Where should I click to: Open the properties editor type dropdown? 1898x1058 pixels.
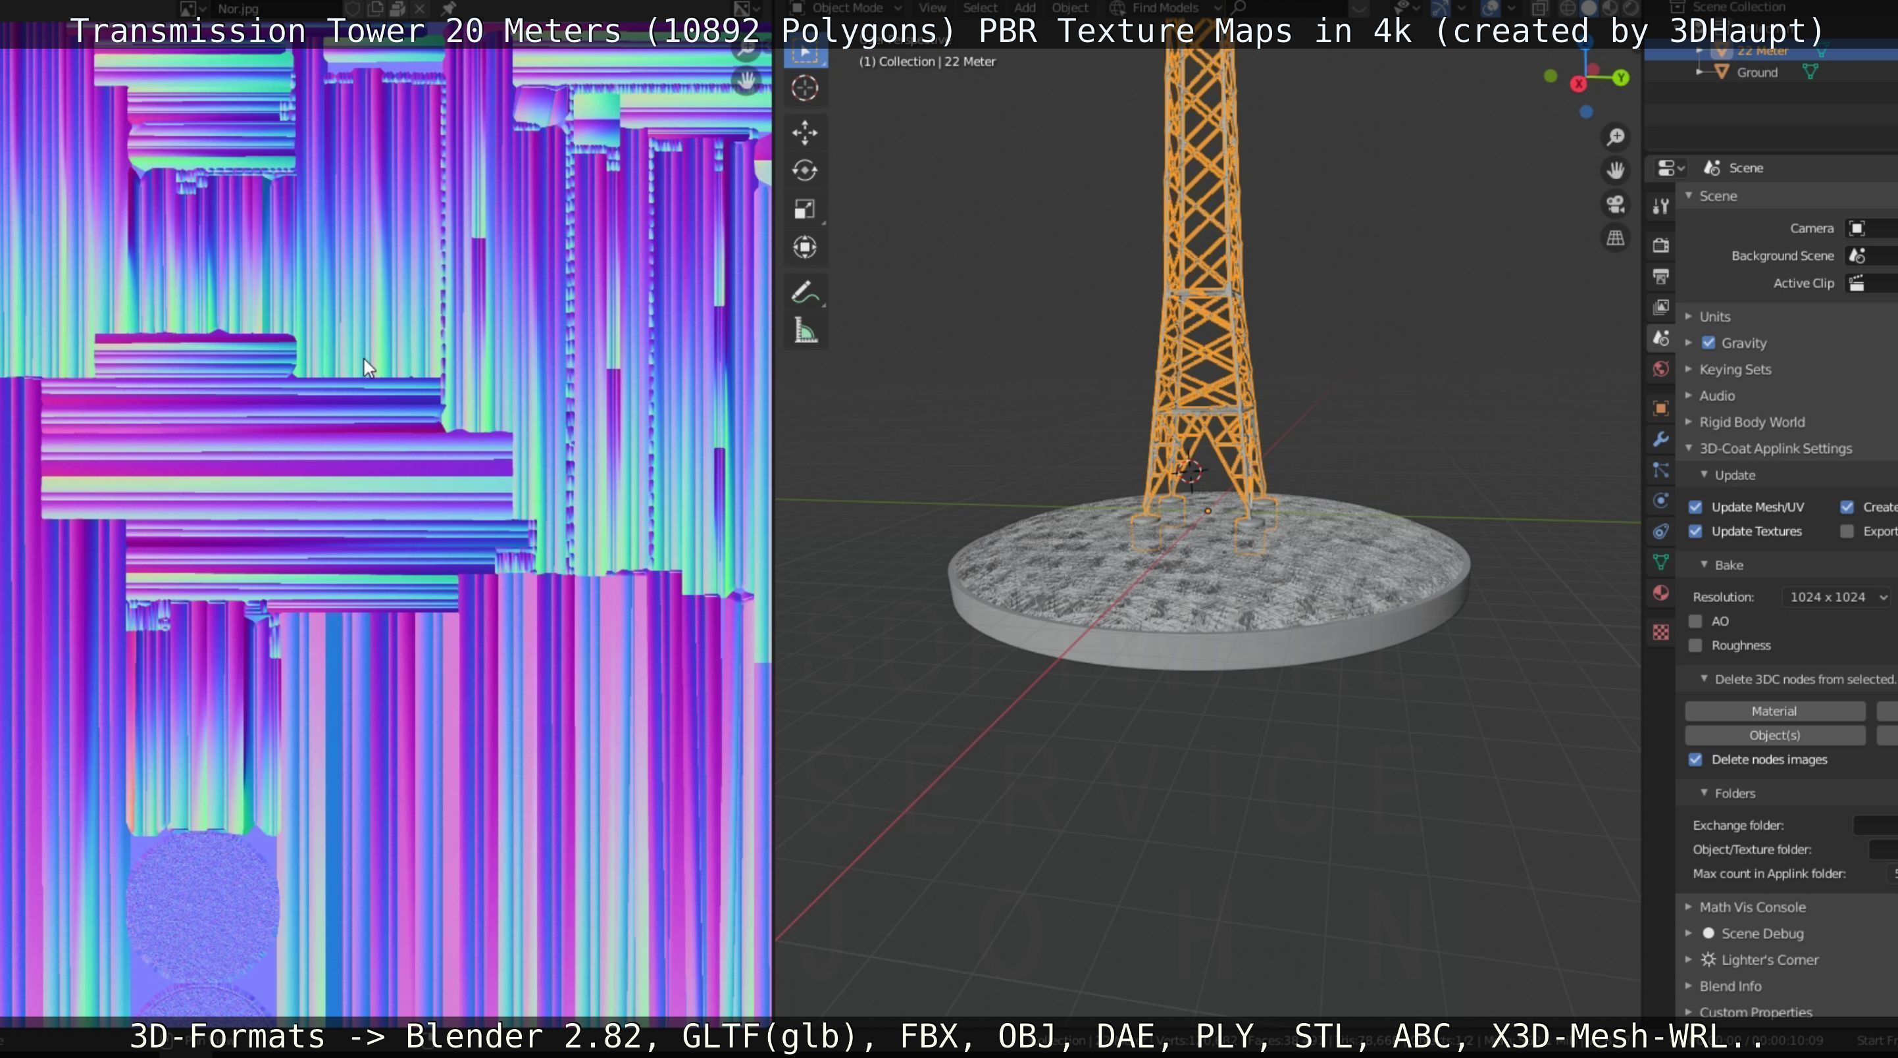(x=1671, y=168)
